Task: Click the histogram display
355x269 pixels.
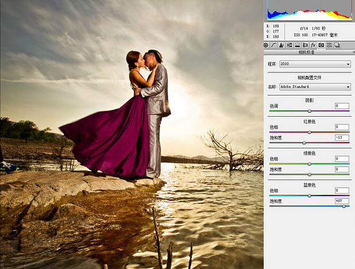Action: [x=310, y=10]
